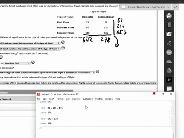Click the A+ grade icon in sidebar

[x=169, y=80]
